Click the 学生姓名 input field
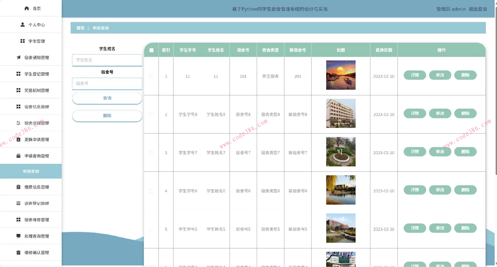The width and height of the screenshot is (497, 267). pos(107,60)
